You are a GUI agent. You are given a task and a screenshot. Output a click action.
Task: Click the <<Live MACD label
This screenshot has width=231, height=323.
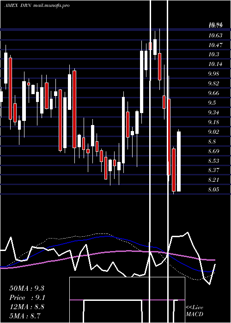(195, 311)
